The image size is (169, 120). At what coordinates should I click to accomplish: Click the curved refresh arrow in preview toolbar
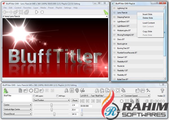pyautogui.click(x=15, y=12)
